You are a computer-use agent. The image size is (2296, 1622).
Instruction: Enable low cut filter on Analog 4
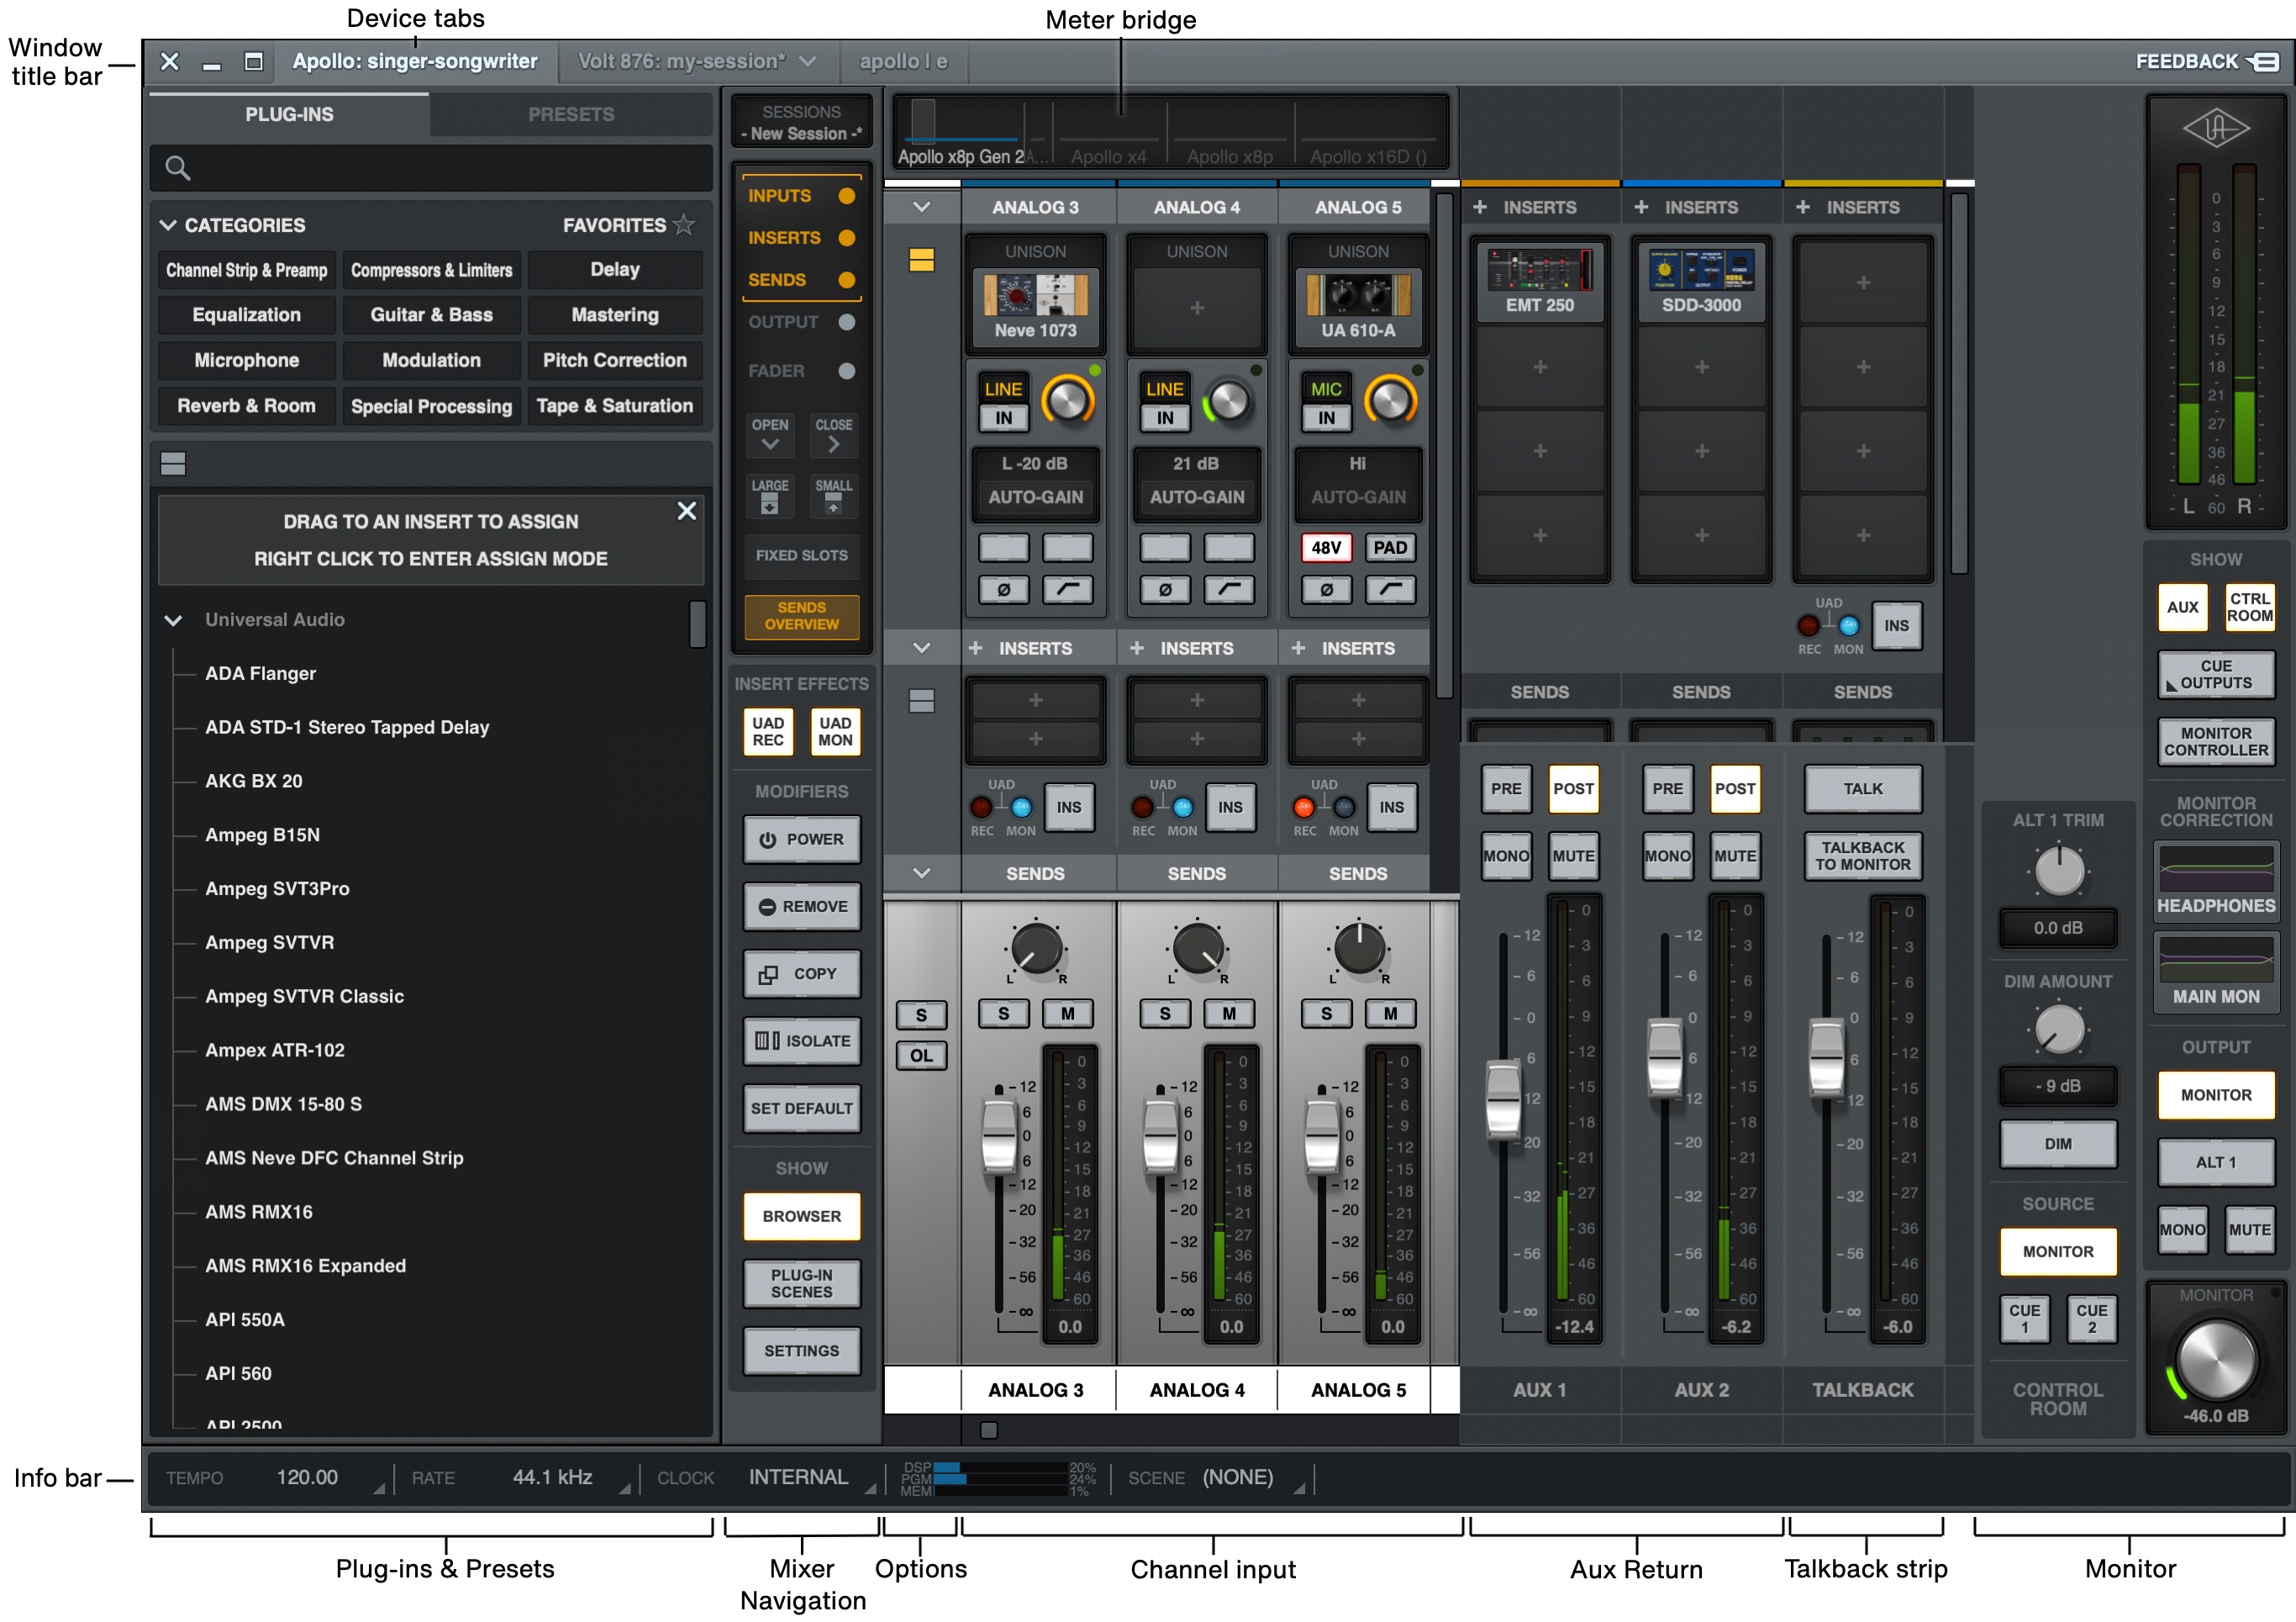click(x=1229, y=590)
